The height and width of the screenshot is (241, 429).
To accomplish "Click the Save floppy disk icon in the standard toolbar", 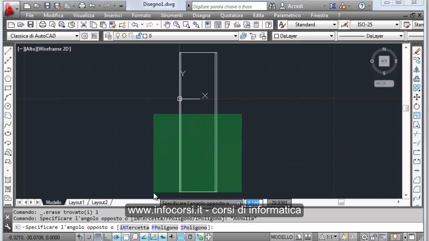I will click(30, 25).
